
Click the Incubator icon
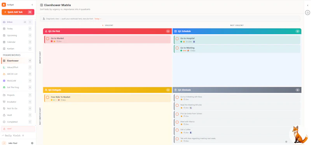coord(4,102)
